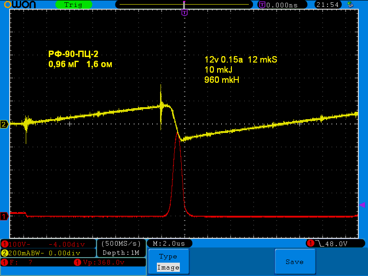Click the CH1 100V scale readout
368x276 pixels.
[20, 244]
